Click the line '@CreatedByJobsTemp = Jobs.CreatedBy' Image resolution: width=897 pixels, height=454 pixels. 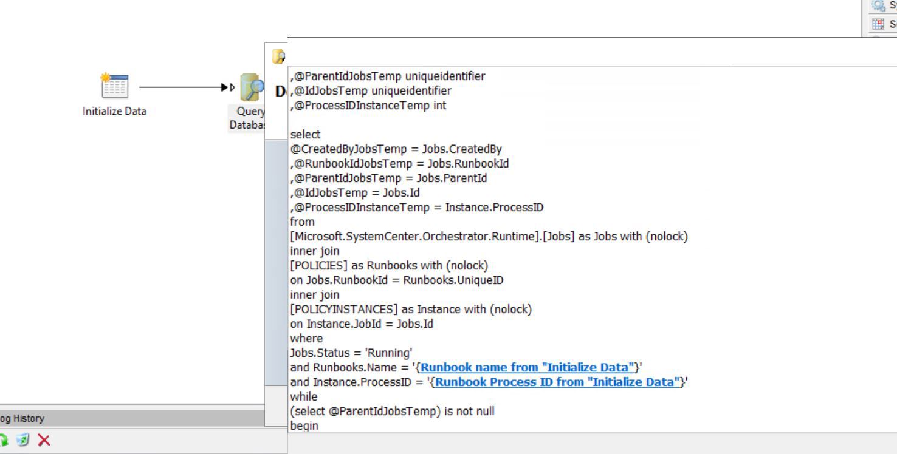[x=396, y=149]
